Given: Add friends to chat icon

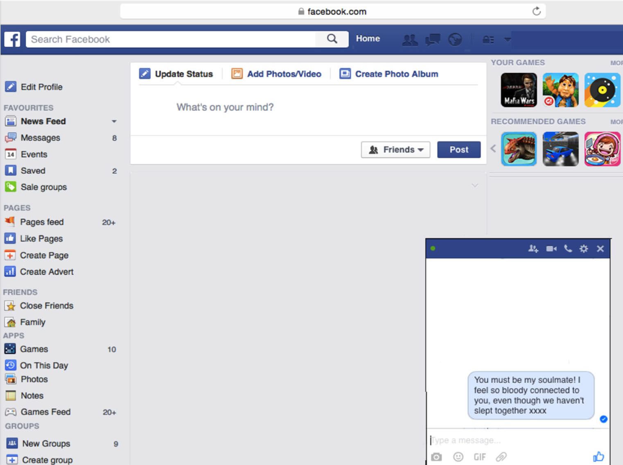Looking at the screenshot, I should tap(533, 248).
